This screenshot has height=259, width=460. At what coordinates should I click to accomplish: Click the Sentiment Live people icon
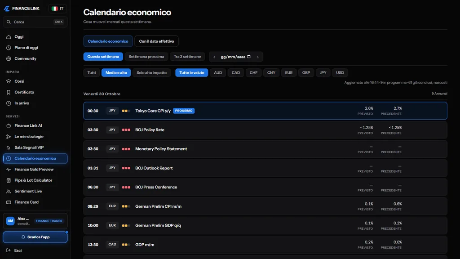pos(9,192)
